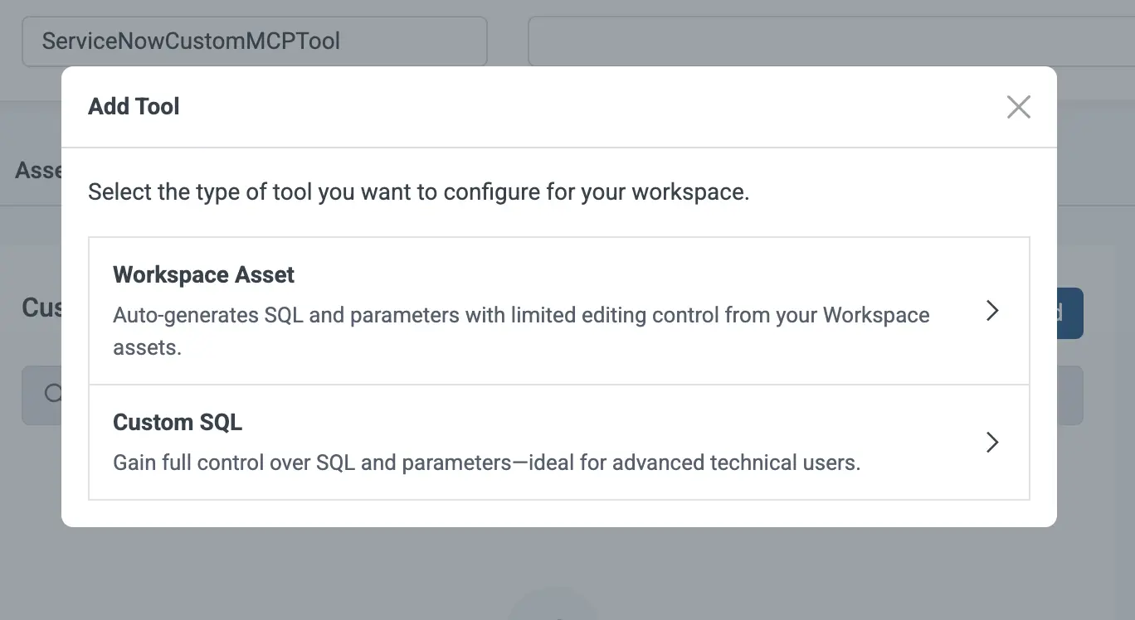The image size is (1135, 620).
Task: Click the 'Select the type of tool' instruction
Action: 418,192
